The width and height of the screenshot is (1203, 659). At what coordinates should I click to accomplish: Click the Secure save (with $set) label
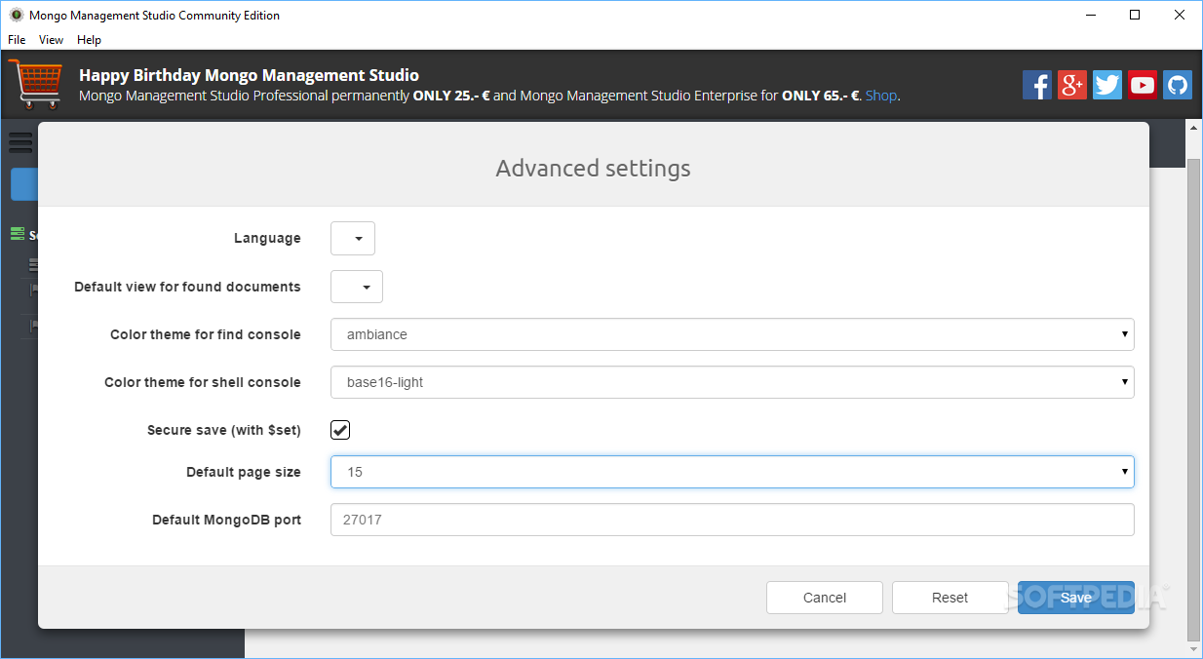(224, 430)
